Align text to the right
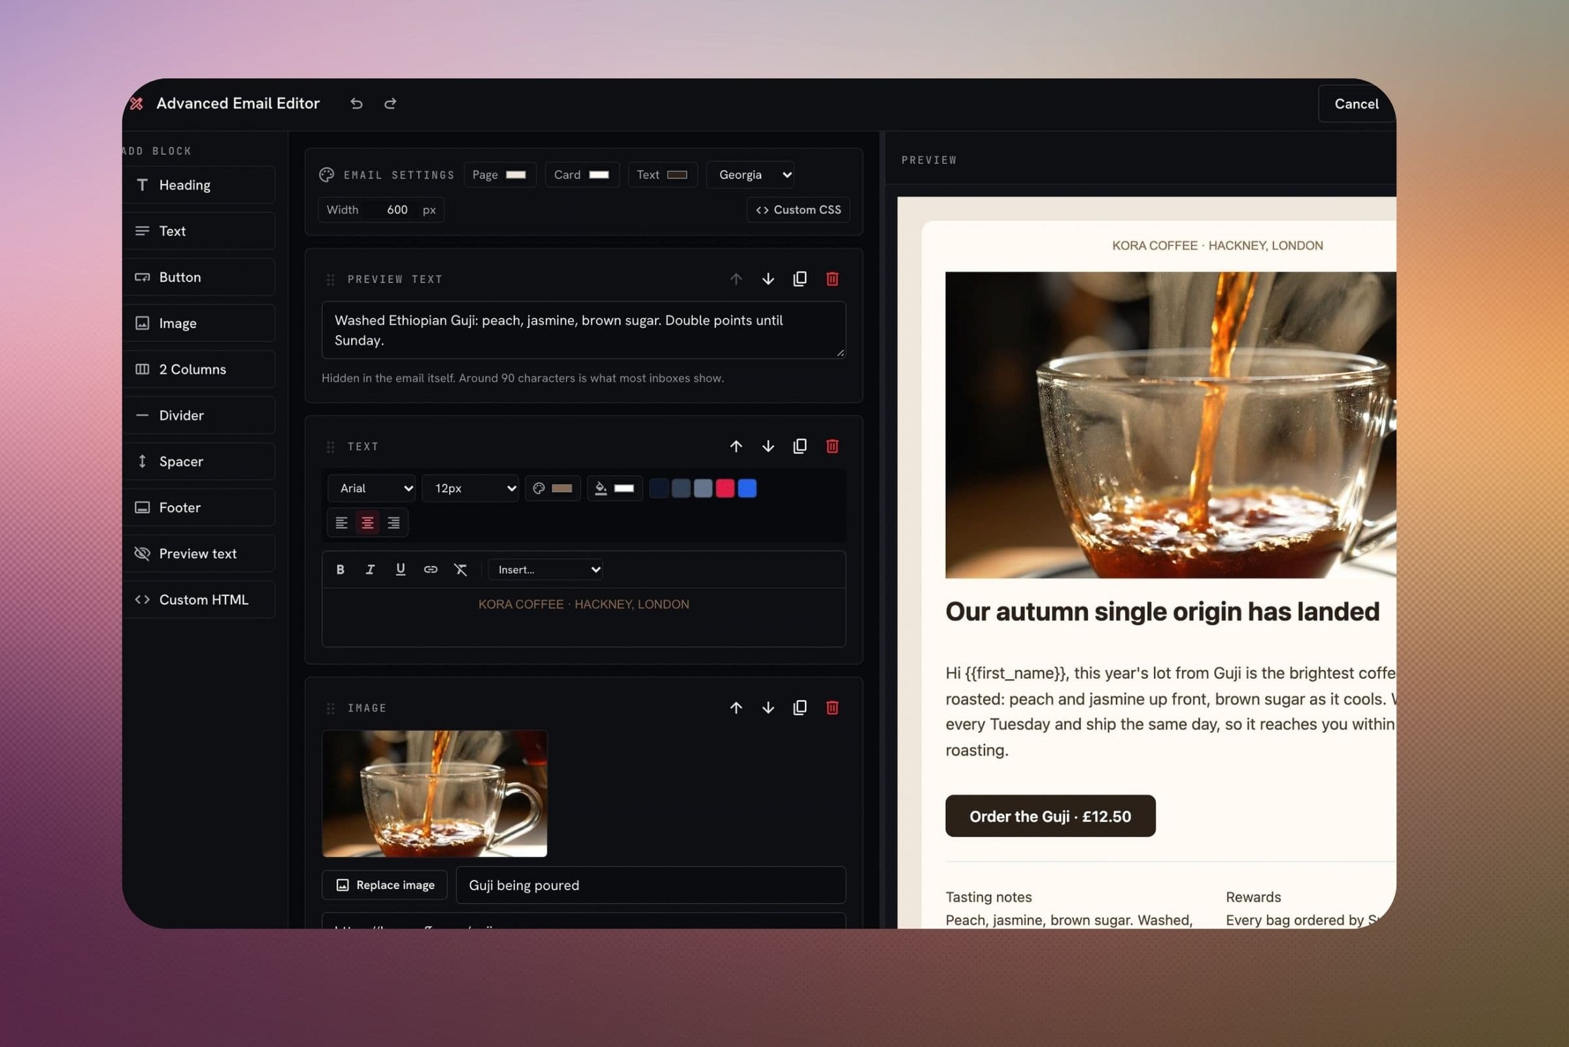This screenshot has width=1569, height=1047. 394,523
